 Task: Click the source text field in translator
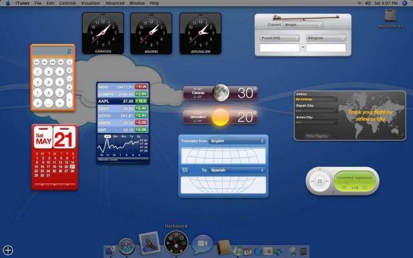[x=223, y=155]
